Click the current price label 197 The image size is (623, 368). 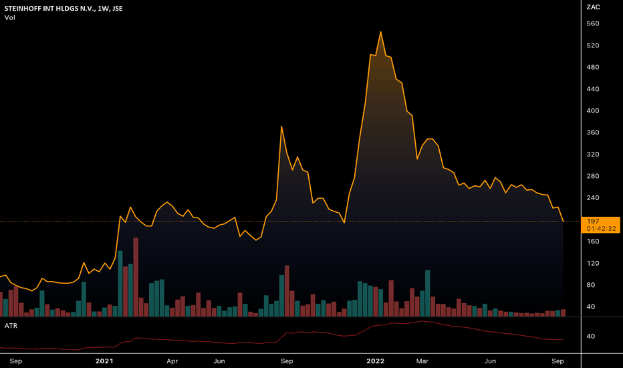(x=600, y=225)
